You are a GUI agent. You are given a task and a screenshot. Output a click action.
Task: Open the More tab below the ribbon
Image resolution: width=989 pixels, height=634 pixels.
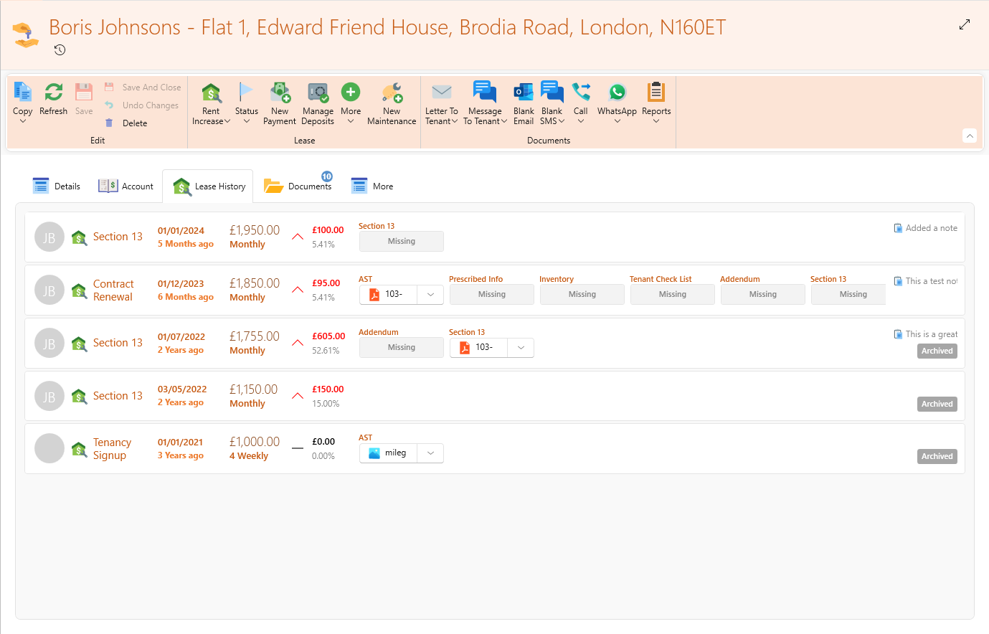(372, 186)
